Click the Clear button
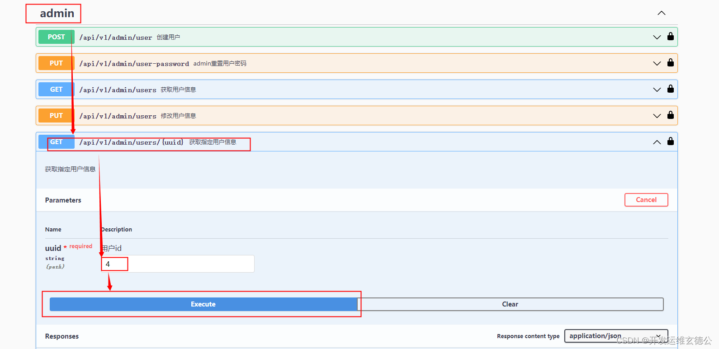The width and height of the screenshot is (719, 349). pyautogui.click(x=510, y=304)
